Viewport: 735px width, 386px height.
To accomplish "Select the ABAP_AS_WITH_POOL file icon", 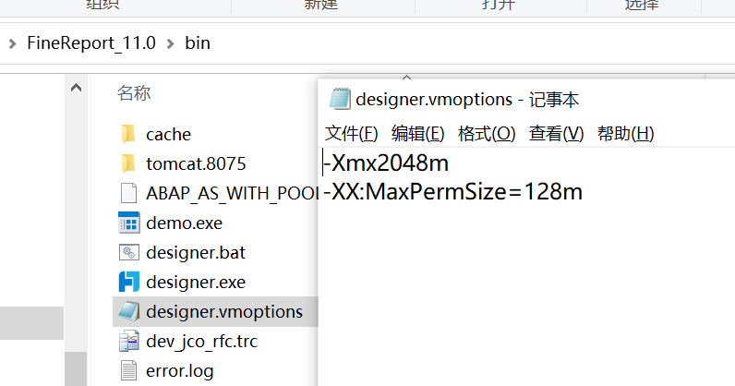I will pyautogui.click(x=128, y=193).
